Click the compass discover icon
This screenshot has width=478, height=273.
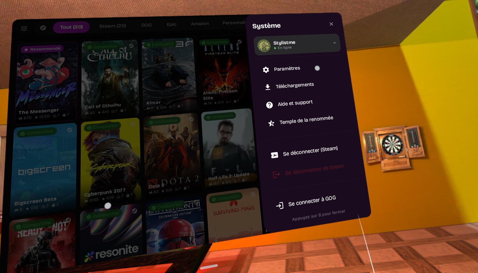[43, 28]
